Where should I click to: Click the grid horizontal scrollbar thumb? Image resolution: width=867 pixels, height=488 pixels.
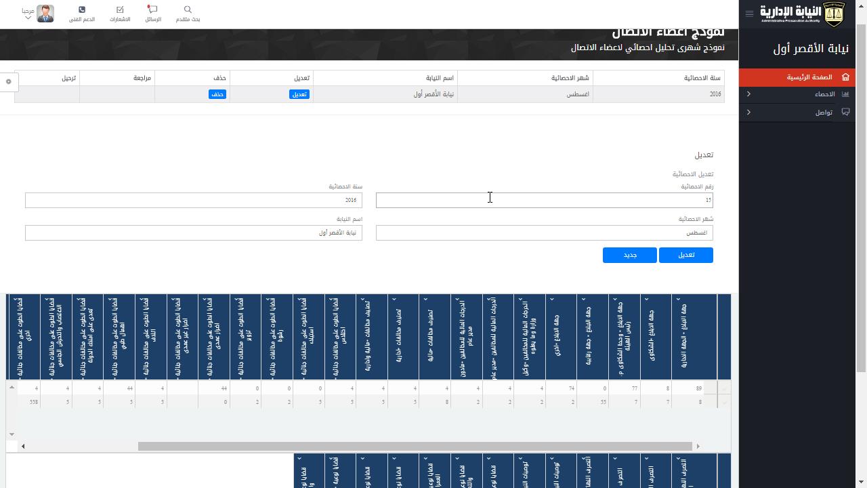coord(415,446)
